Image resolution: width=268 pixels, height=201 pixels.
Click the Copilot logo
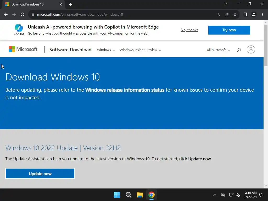tap(19, 30)
